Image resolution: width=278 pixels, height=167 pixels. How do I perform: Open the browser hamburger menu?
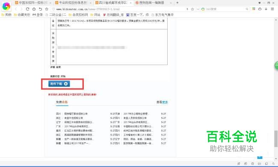coord(272,9)
